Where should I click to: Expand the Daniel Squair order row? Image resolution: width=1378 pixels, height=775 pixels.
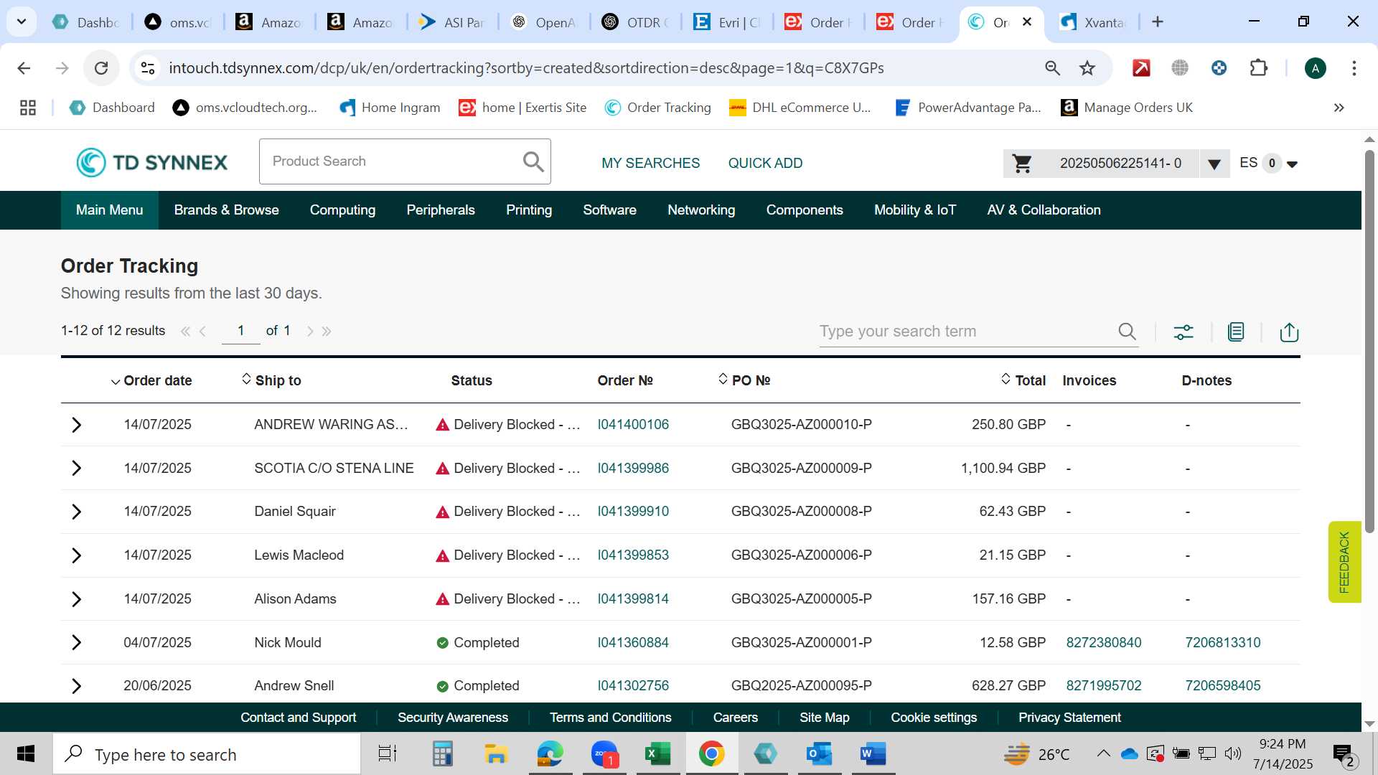[x=76, y=512]
